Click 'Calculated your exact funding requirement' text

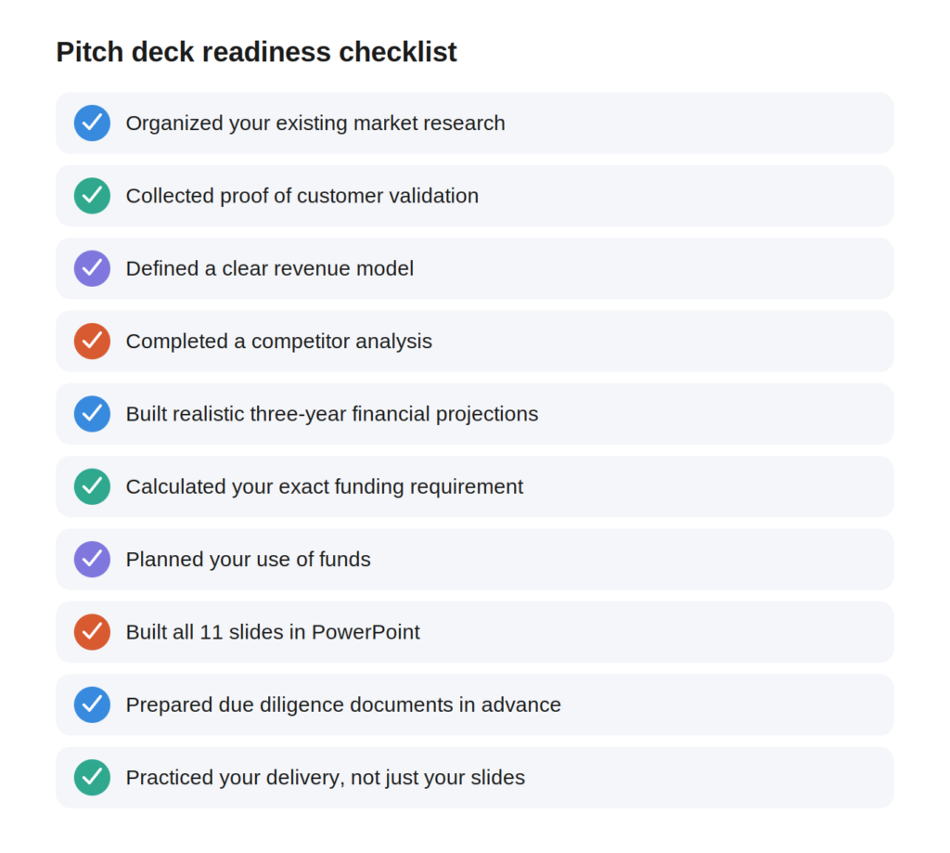tap(324, 486)
